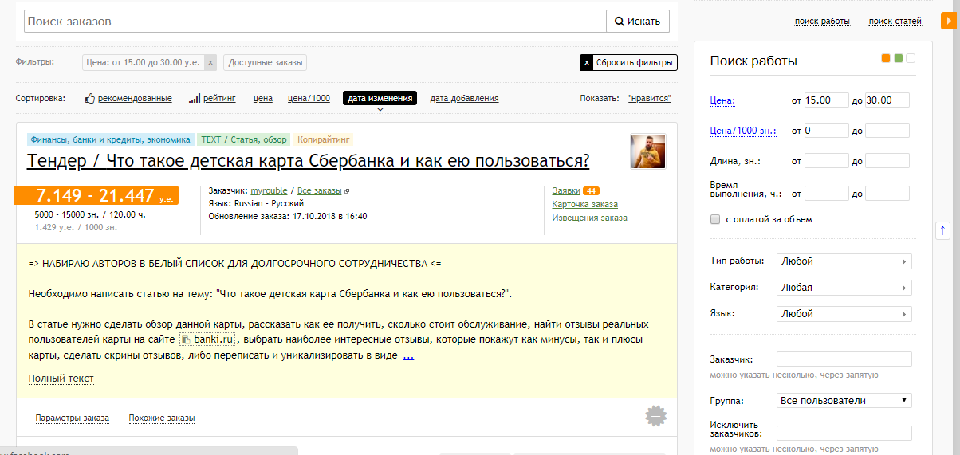Viewport: 960px width, 455px height.
Task: Open the external link icon after Все заказы
Action: click(x=347, y=191)
